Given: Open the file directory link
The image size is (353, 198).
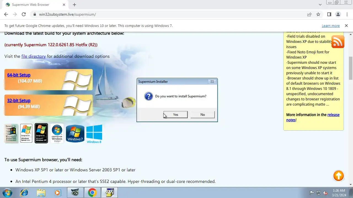Looking at the screenshot, I should [33, 56].
